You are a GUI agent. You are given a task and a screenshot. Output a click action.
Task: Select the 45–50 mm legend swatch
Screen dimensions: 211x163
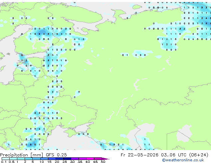[x=98, y=159]
